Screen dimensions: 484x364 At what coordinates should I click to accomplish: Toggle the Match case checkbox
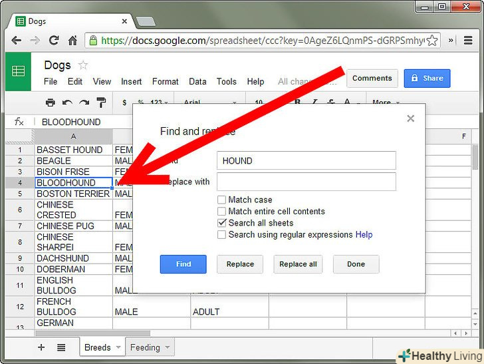click(x=221, y=200)
